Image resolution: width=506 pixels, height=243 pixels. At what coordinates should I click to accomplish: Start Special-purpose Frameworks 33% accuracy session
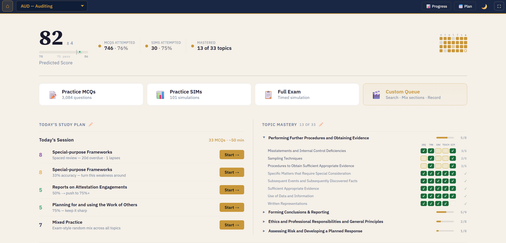(x=232, y=172)
